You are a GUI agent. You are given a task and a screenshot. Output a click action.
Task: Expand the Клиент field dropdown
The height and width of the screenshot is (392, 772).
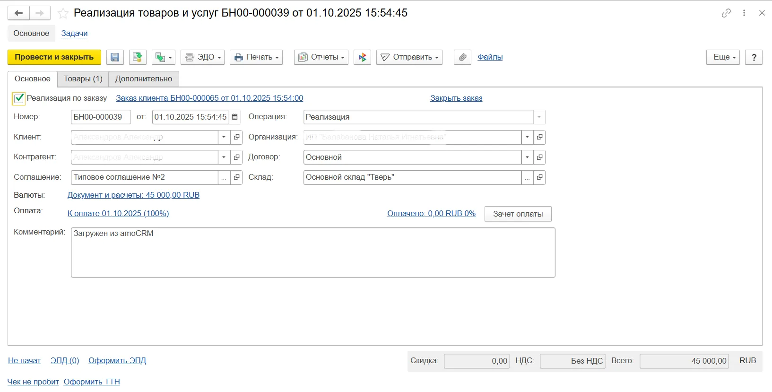point(224,137)
